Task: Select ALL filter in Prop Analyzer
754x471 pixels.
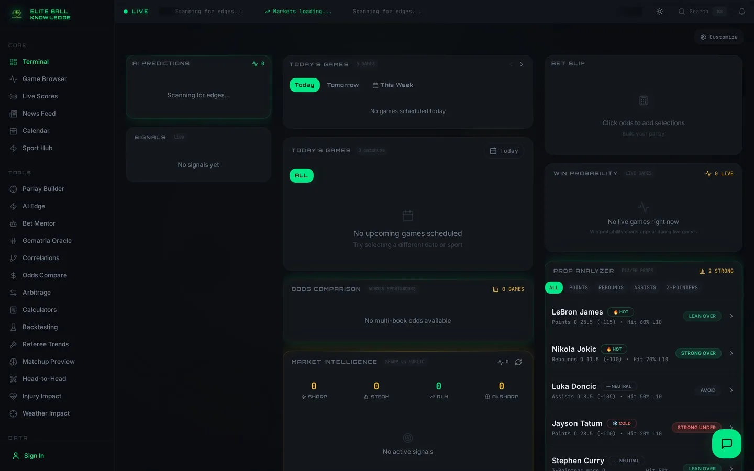Action: [554, 288]
